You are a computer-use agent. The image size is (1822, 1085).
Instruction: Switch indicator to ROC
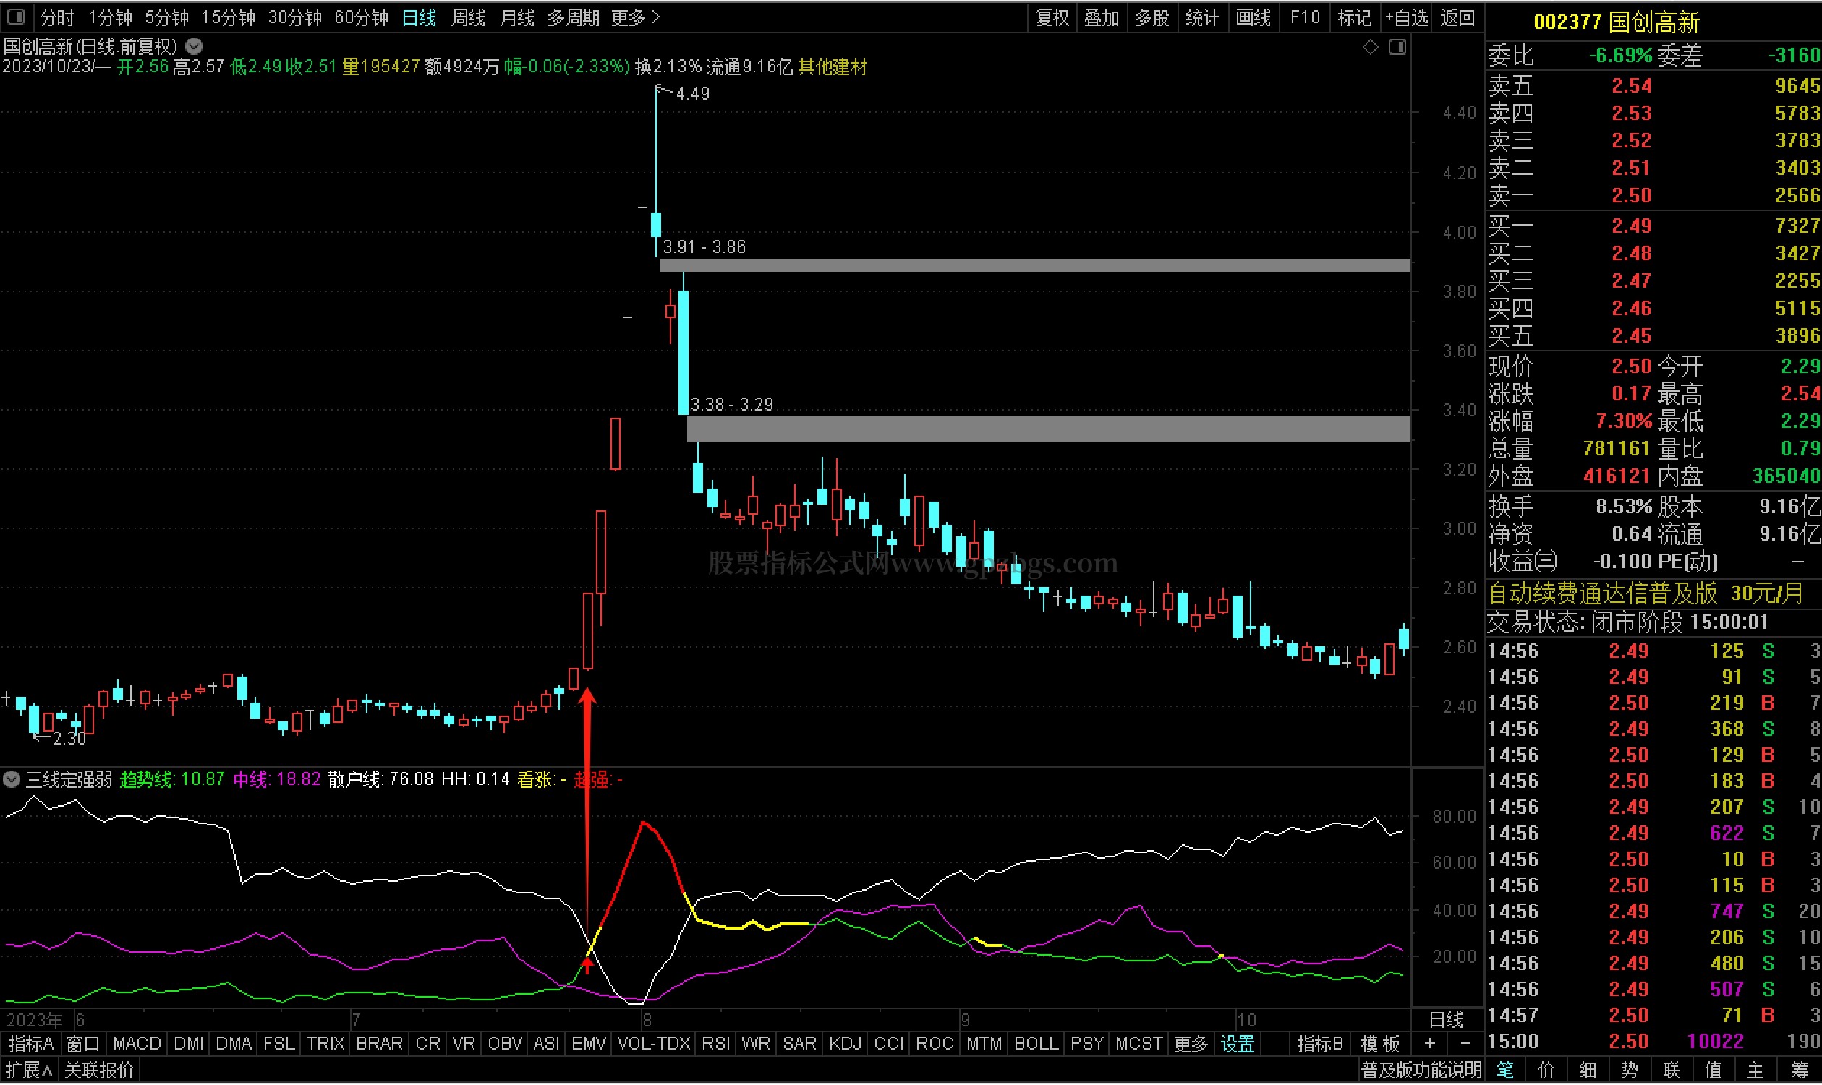click(935, 1045)
